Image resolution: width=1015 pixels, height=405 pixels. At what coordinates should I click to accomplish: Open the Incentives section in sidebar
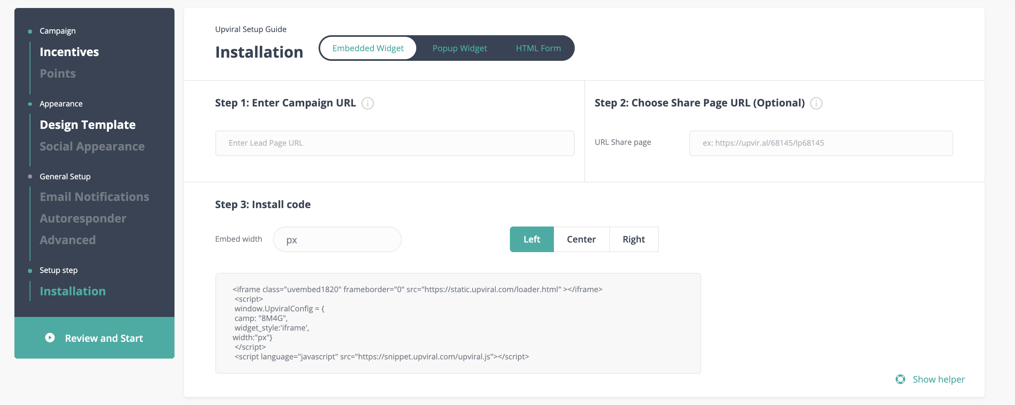pyautogui.click(x=69, y=52)
